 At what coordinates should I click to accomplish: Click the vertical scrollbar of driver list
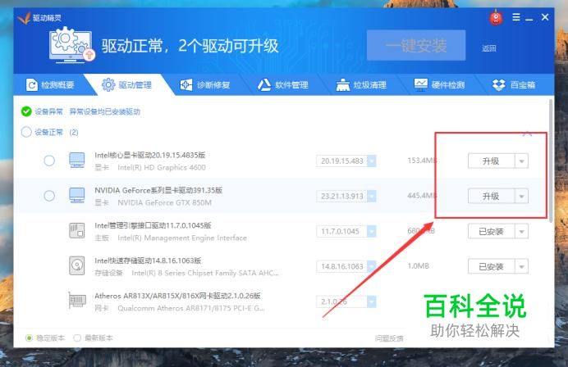click(x=551, y=161)
